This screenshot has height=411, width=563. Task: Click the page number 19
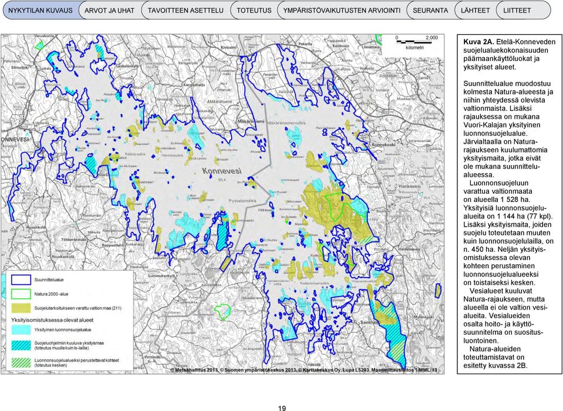pos(282,407)
